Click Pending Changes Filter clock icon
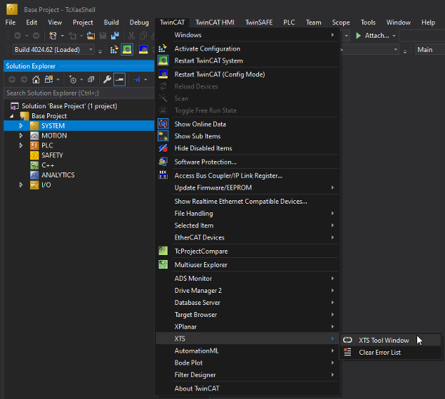 tap(73, 80)
